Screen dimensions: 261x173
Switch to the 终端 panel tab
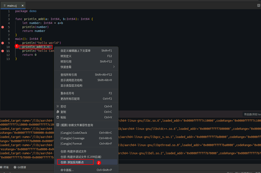coord(4,167)
